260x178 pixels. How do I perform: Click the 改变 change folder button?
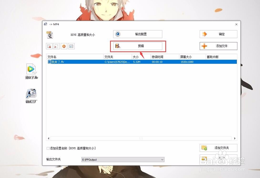(x=218, y=159)
